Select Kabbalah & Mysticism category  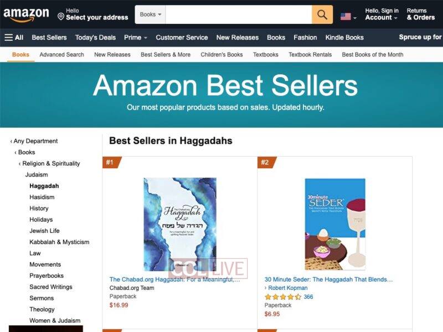pos(59,242)
